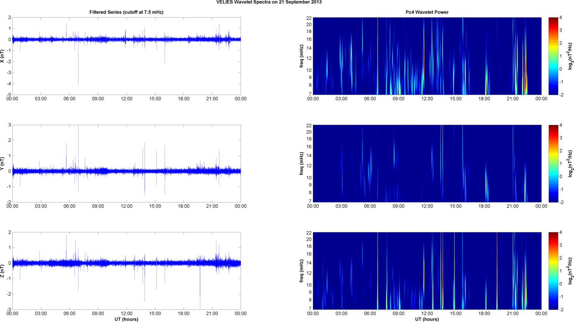Click the 12:00 tick under X series plot
Image resolution: width=574 pixels, height=322 pixels.
pyautogui.click(x=127, y=99)
